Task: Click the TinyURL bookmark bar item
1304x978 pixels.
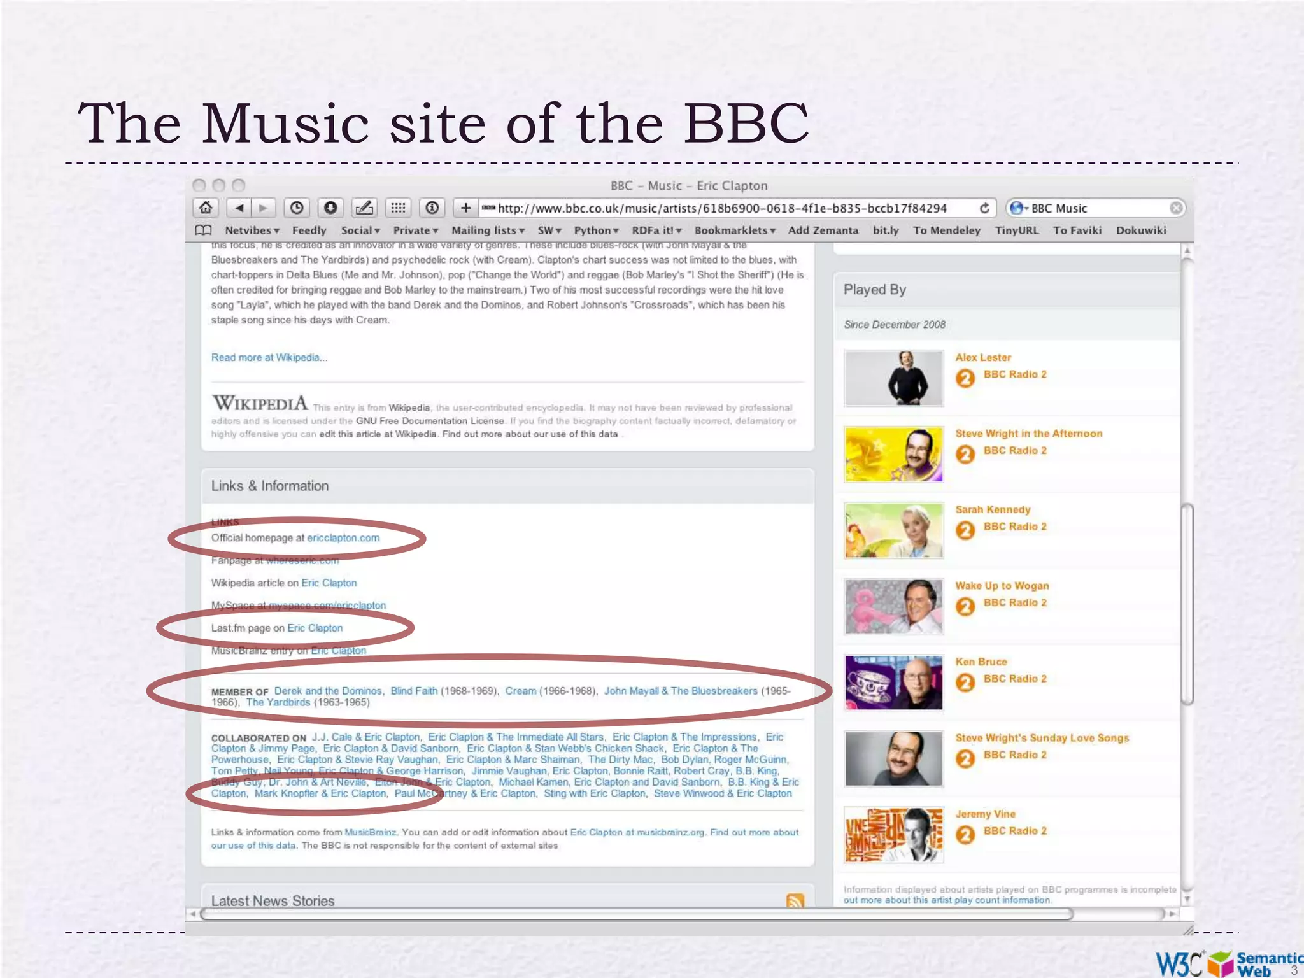Action: coord(1016,230)
